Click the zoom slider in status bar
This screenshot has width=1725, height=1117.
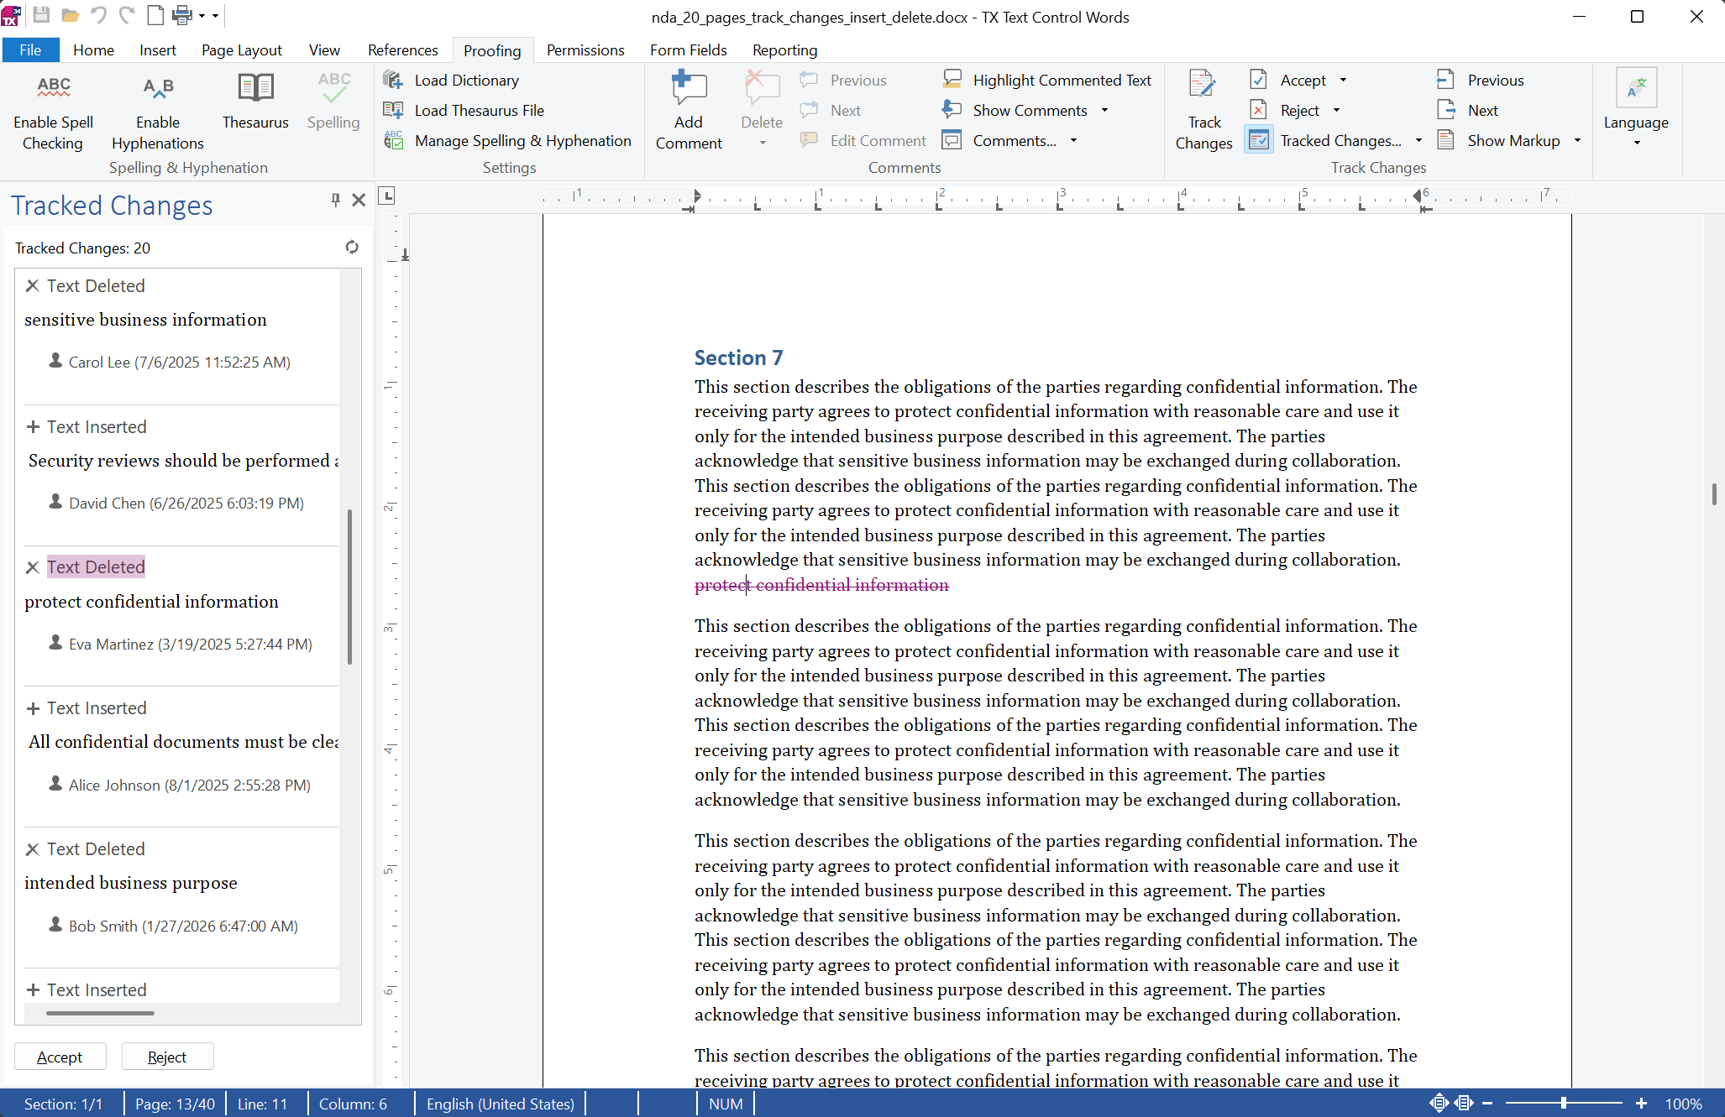point(1563,1104)
